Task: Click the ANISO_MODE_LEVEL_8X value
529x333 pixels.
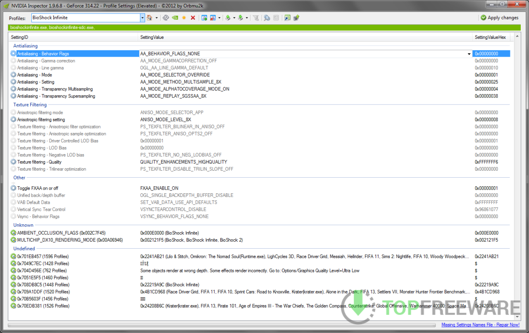Action: [165, 119]
